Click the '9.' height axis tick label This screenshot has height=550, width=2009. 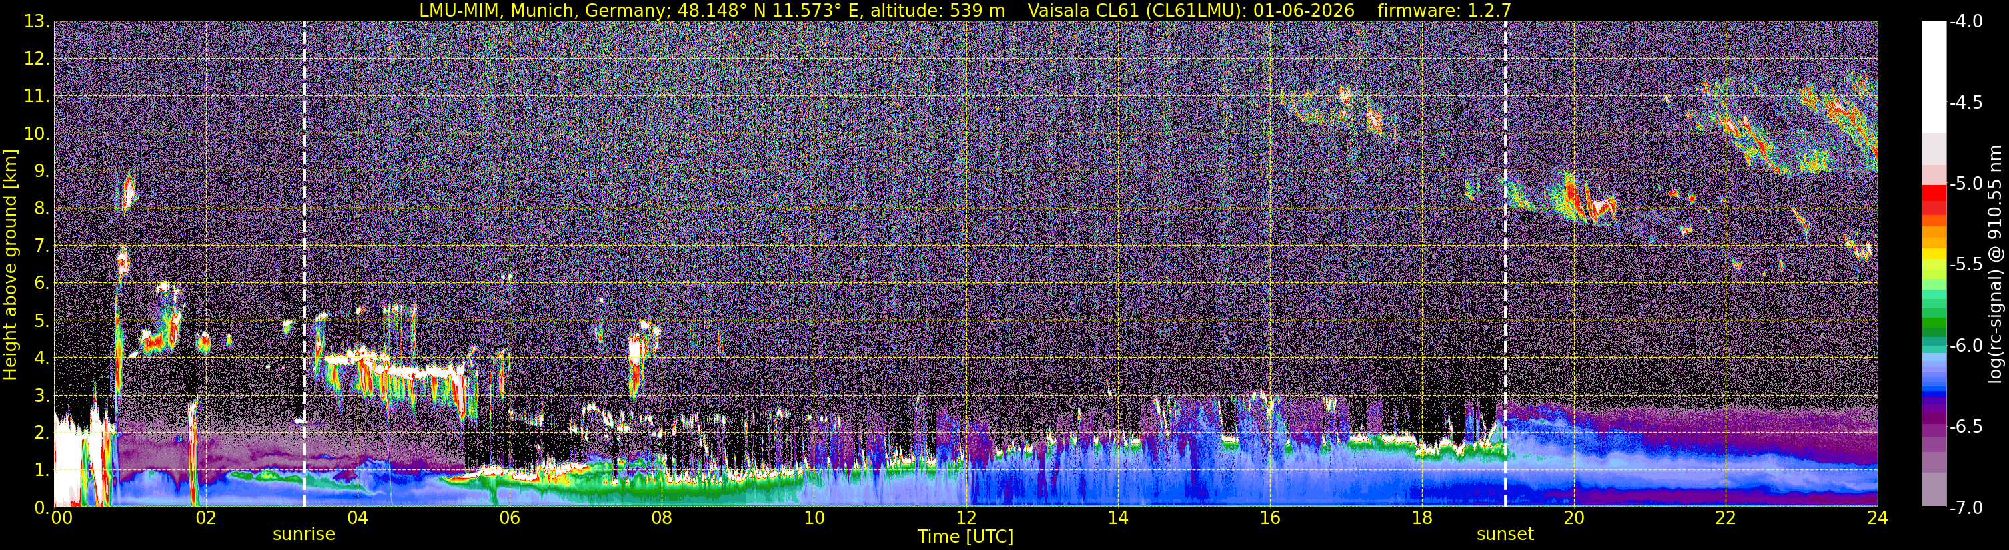pyautogui.click(x=41, y=171)
